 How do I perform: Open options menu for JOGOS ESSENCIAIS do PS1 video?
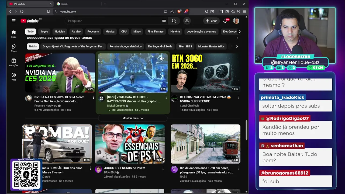[x=163, y=168]
